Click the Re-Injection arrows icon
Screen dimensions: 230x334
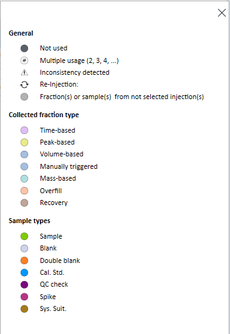coord(24,85)
